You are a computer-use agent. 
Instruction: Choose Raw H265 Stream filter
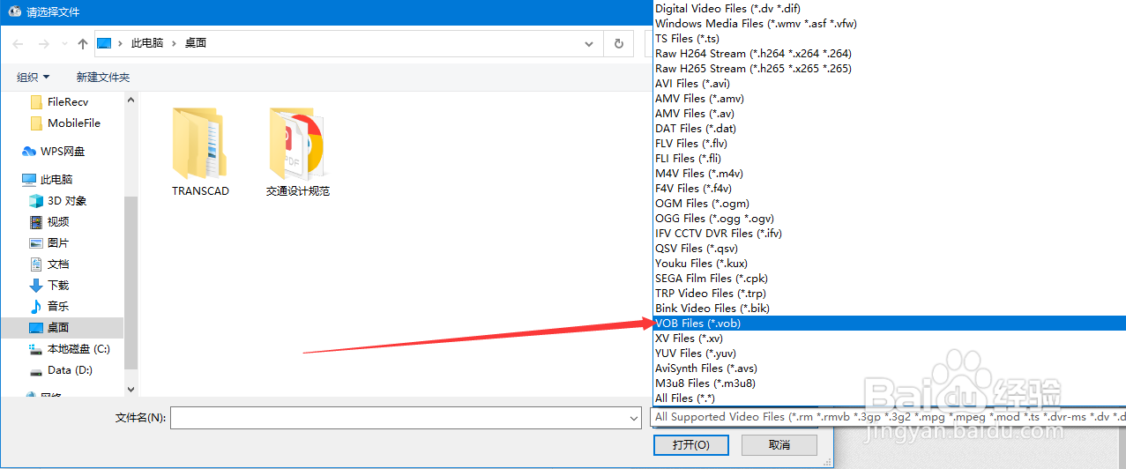(x=890, y=68)
